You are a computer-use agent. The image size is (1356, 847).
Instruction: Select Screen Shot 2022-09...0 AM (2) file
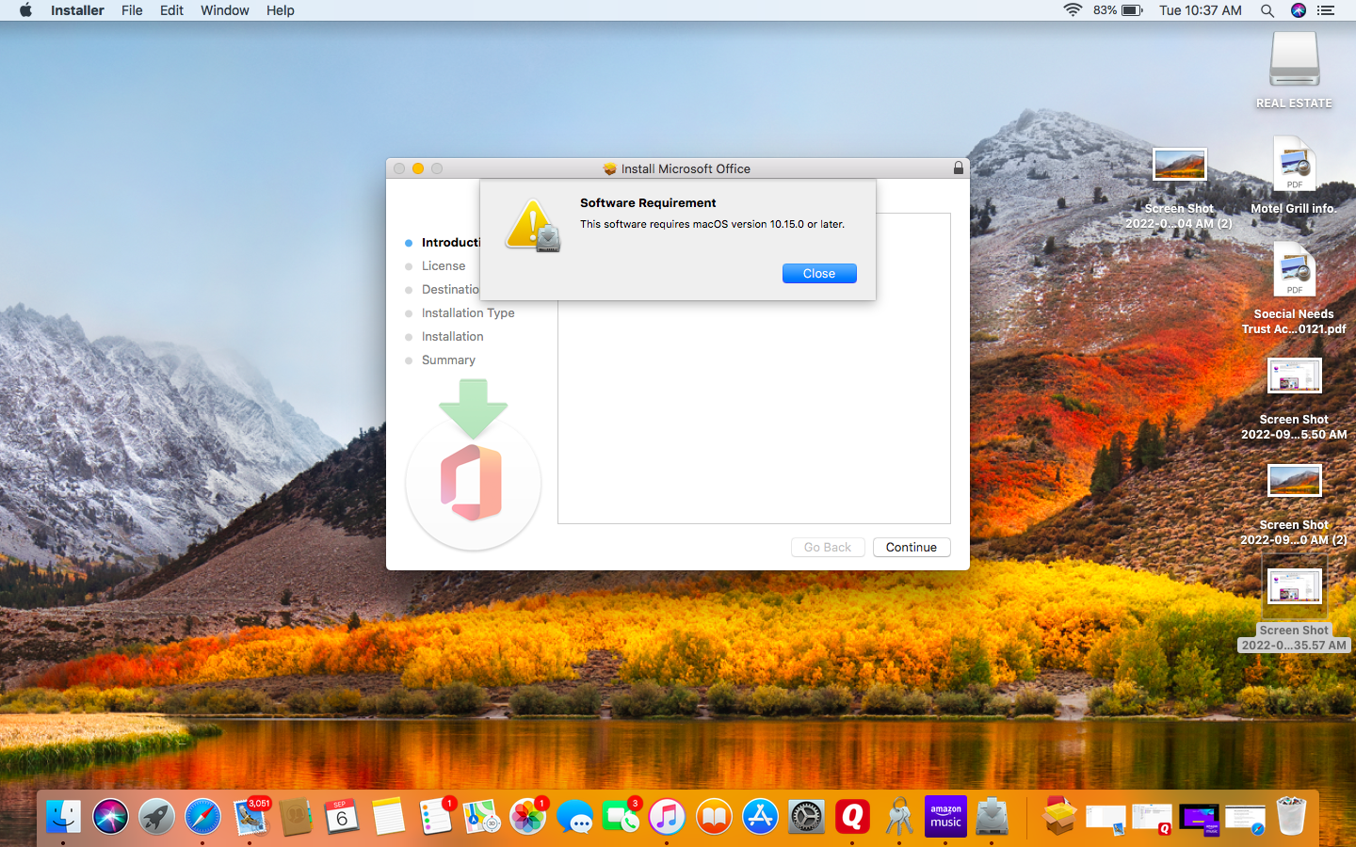(x=1294, y=504)
